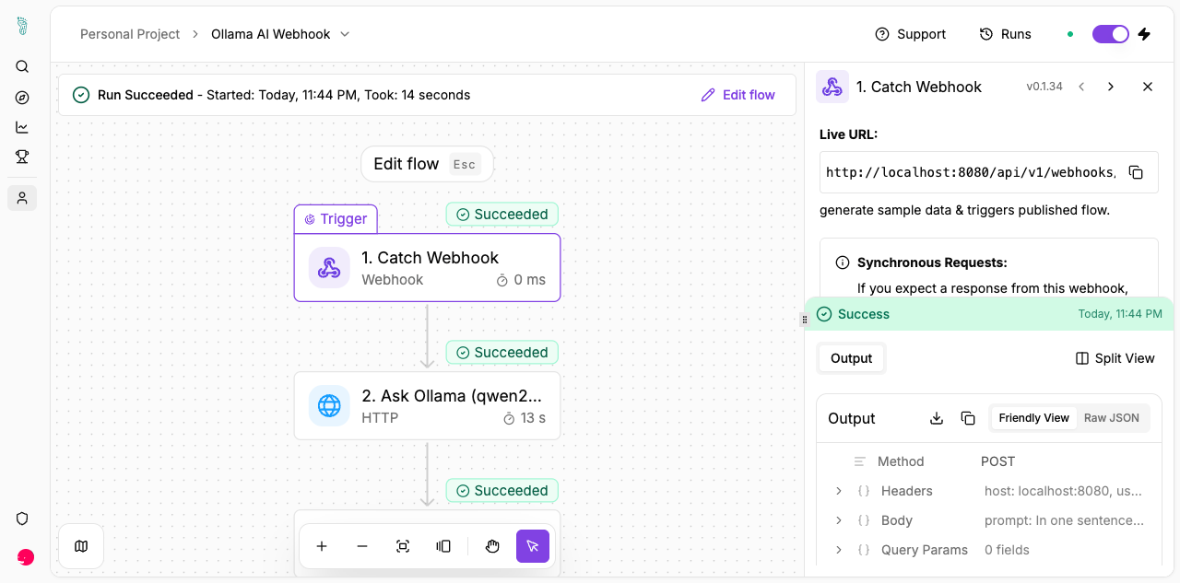The image size is (1180, 583).
Task: Expand the Headers output row
Action: click(839, 491)
